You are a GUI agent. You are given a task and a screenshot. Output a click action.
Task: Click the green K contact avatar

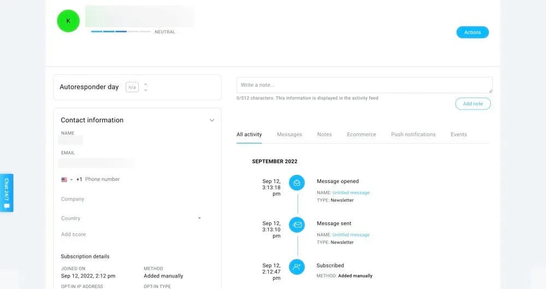68,21
